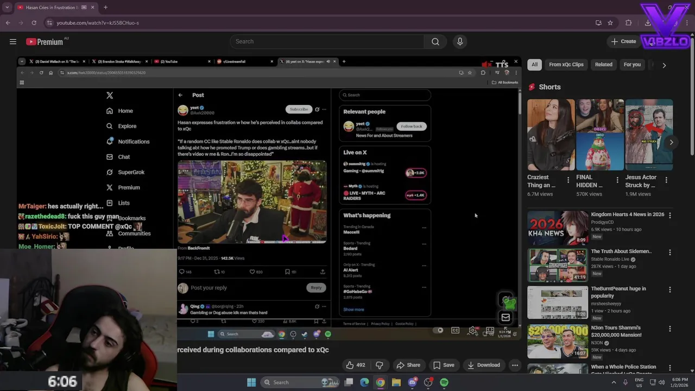Install app icon in address bar
This screenshot has height=391, width=695.
(598, 23)
